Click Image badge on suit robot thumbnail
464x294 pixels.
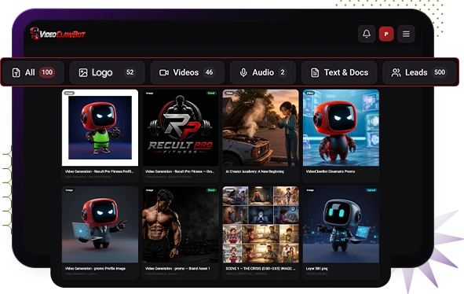tap(69, 190)
